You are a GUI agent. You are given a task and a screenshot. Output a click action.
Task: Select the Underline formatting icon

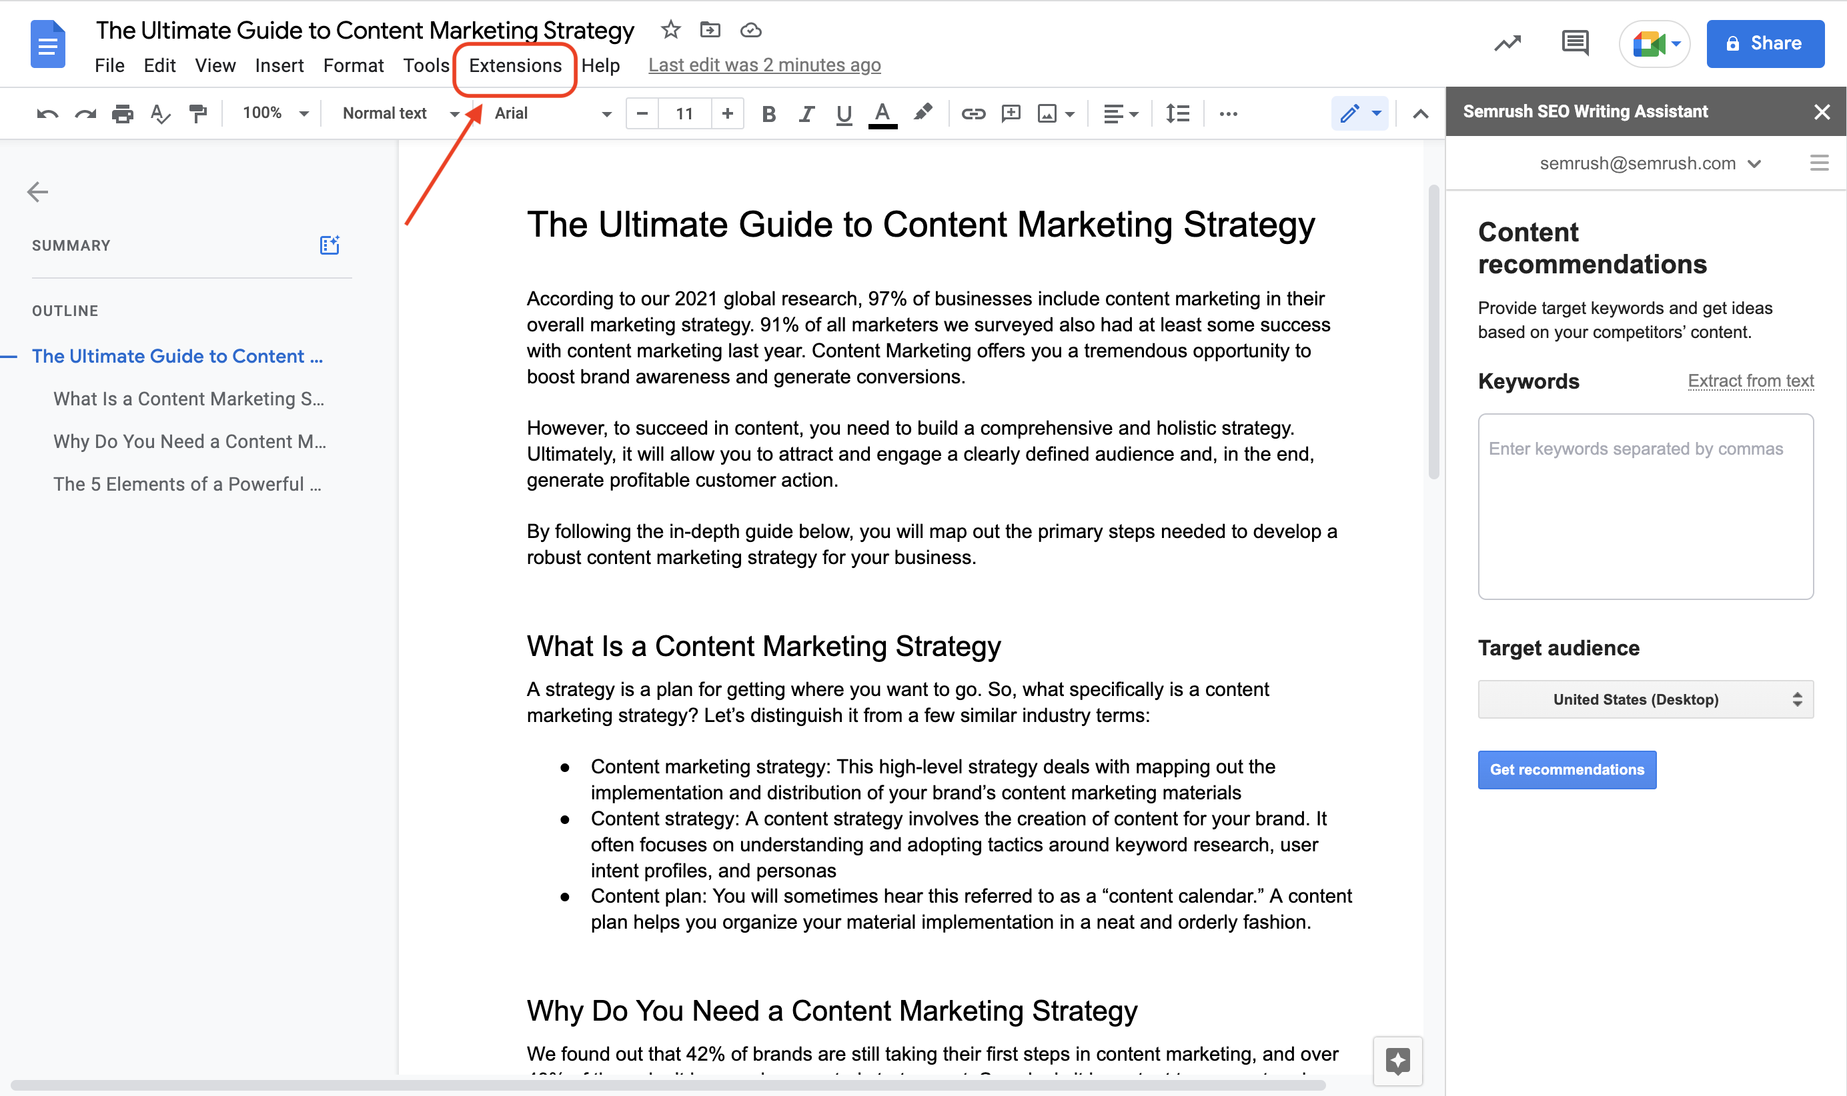click(x=842, y=112)
